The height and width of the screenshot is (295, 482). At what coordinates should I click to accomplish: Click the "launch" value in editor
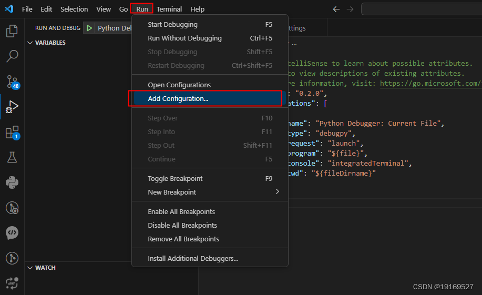click(344, 144)
